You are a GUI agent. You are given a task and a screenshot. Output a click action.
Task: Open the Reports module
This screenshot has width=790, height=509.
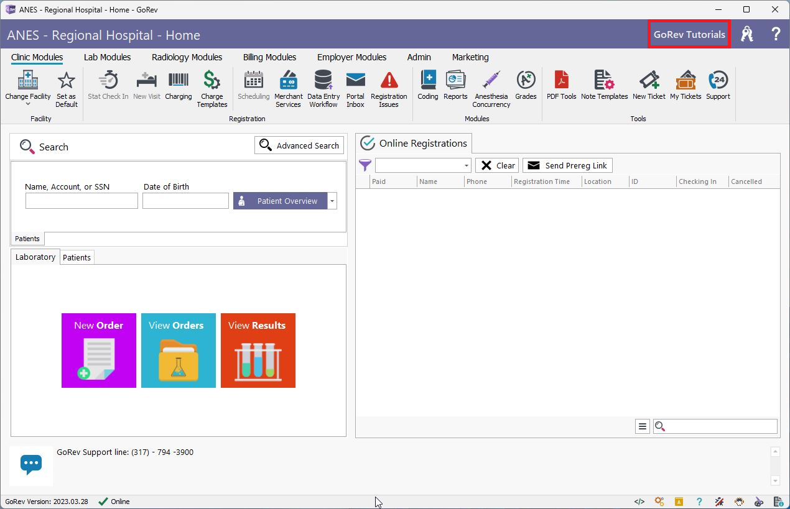click(x=455, y=85)
